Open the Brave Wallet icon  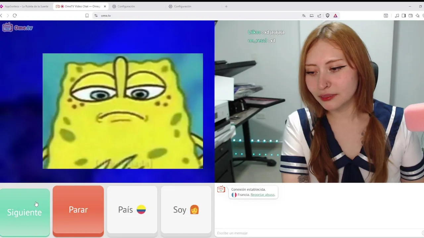click(410, 16)
